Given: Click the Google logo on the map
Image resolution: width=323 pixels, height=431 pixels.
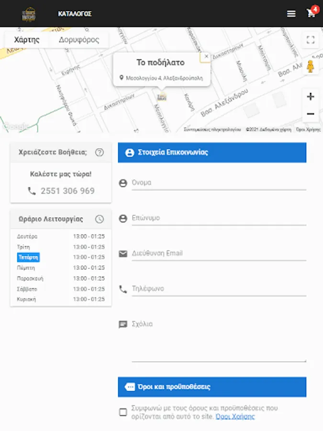Looking at the screenshot, I should pos(16,126).
